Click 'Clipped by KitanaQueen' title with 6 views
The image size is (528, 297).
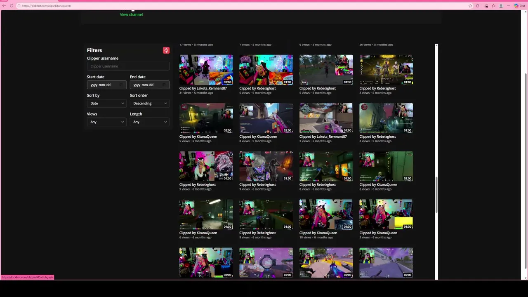tap(198, 233)
